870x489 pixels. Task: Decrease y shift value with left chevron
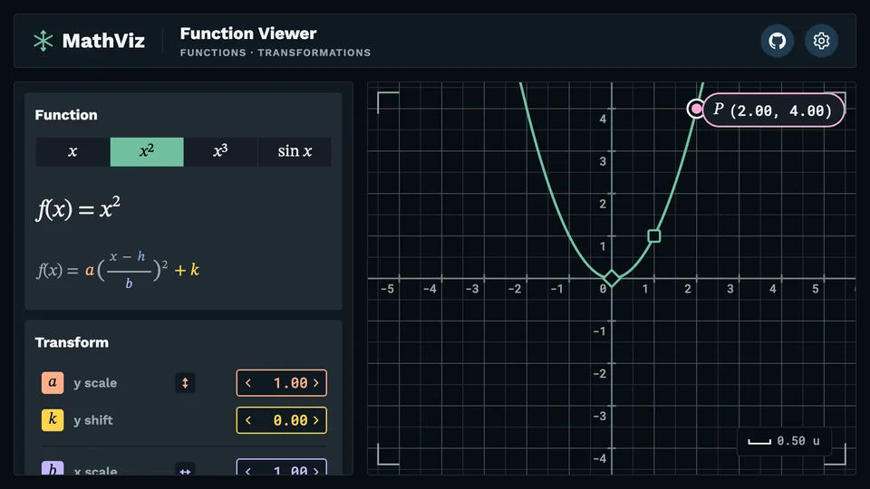coord(248,420)
